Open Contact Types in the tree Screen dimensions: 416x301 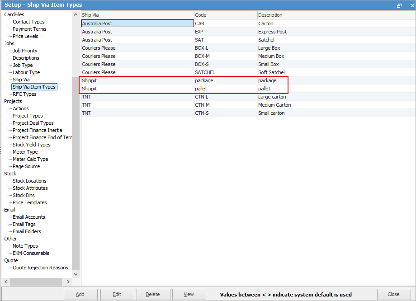click(28, 22)
